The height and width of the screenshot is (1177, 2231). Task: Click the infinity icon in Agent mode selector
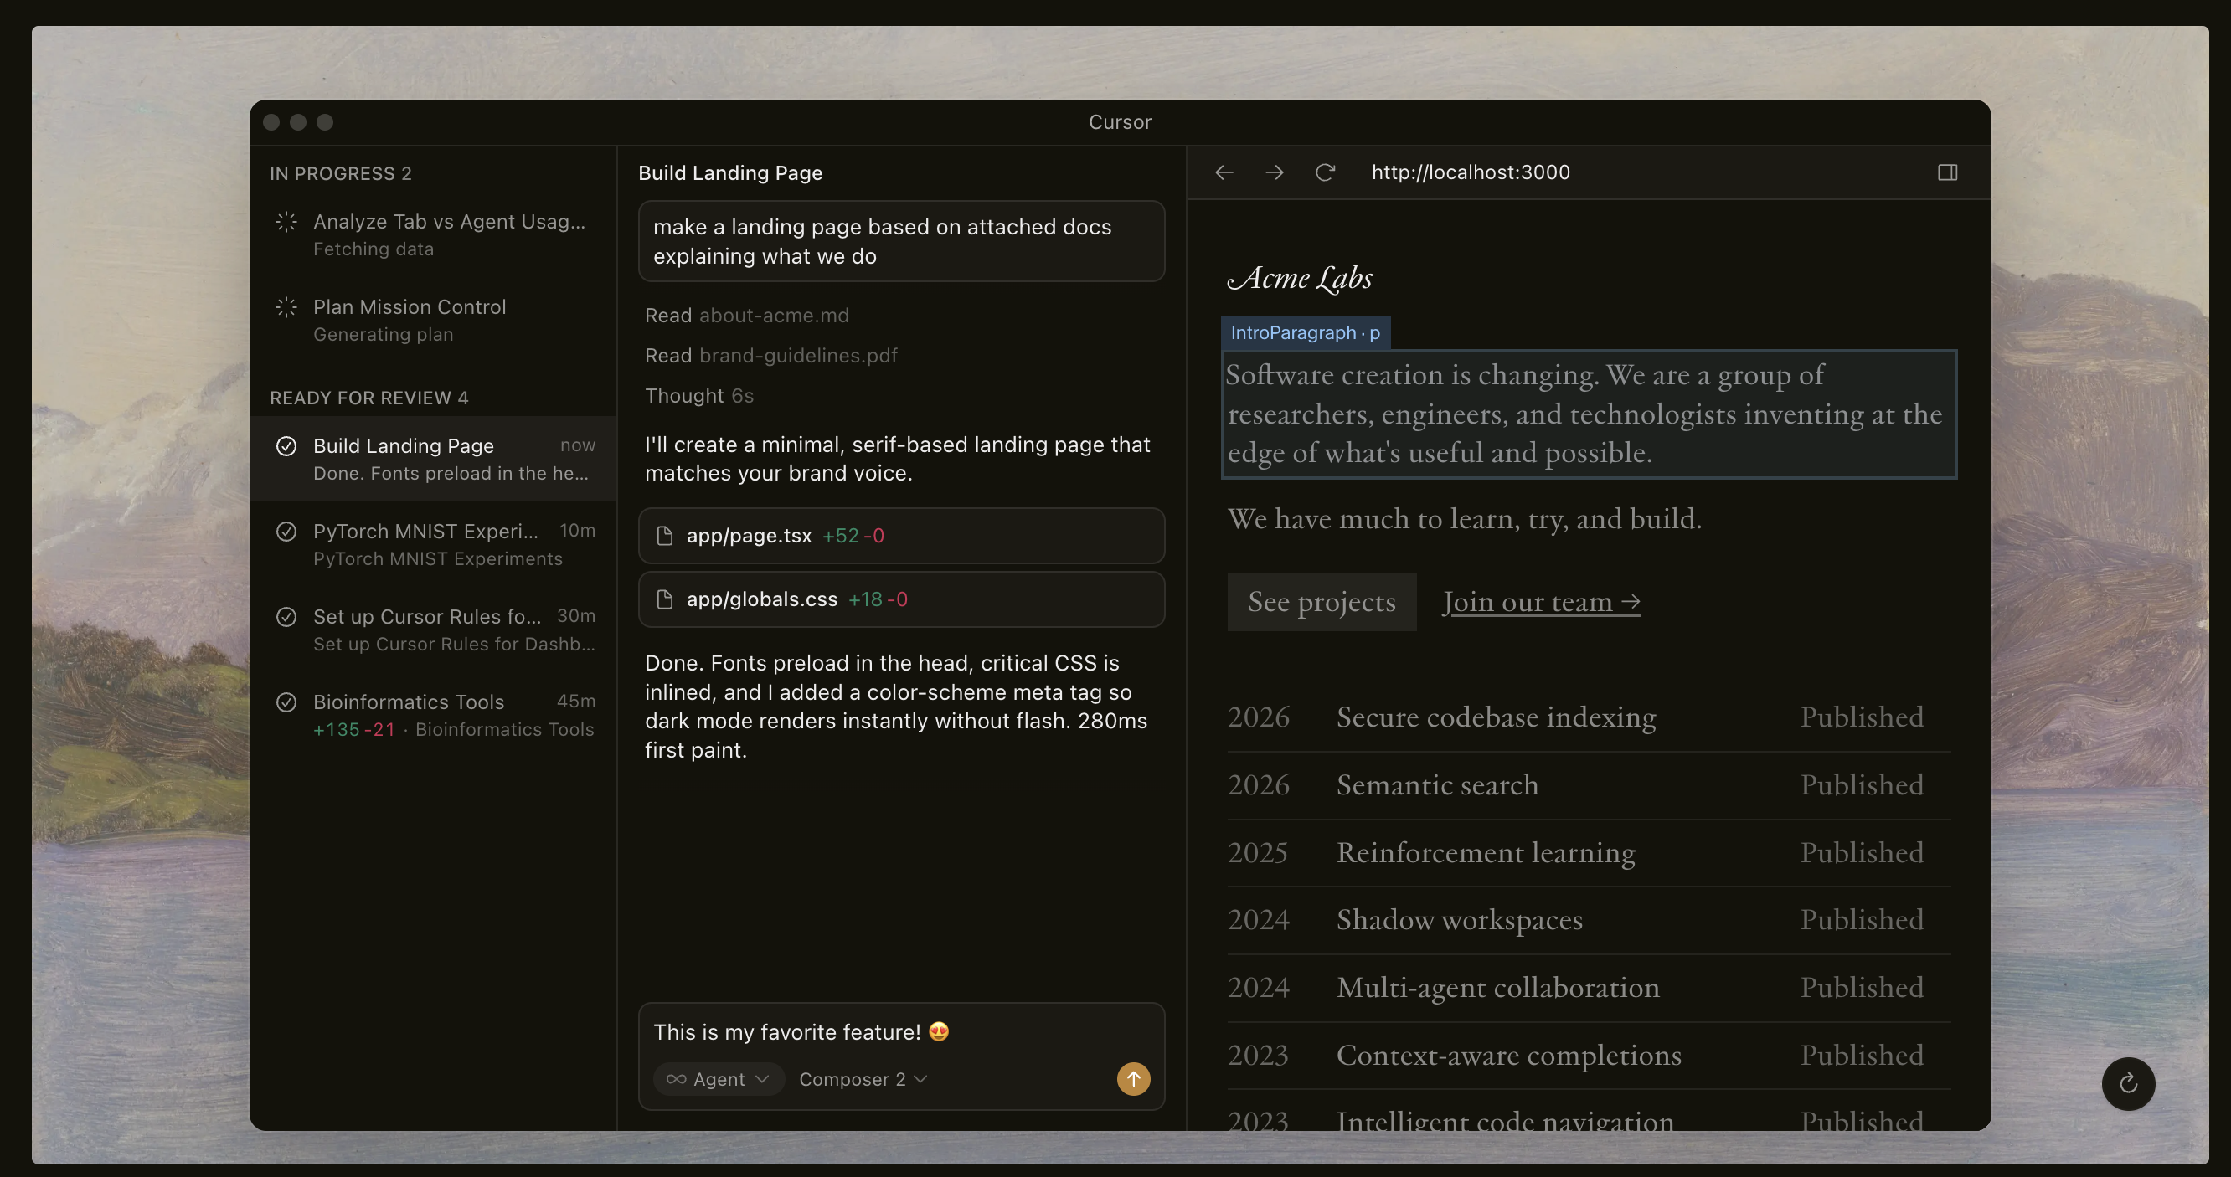[677, 1079]
